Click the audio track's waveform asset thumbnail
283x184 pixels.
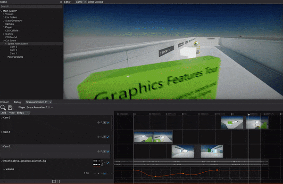tap(97, 163)
